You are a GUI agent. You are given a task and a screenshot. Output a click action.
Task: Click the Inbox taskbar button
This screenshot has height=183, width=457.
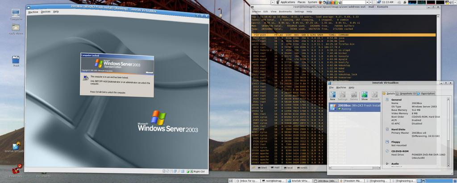tap(247, 181)
